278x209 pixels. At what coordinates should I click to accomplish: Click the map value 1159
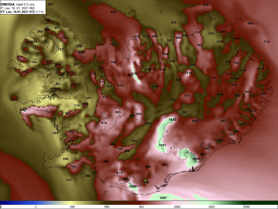(x=135, y=74)
